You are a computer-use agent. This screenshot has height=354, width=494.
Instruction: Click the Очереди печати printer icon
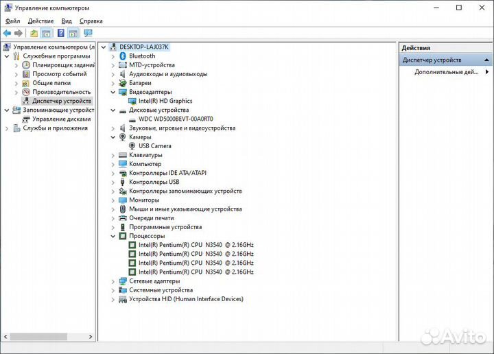pos(123,218)
